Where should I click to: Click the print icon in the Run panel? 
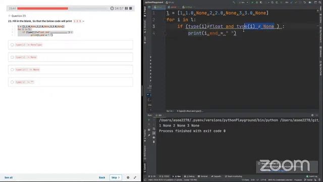point(154,138)
